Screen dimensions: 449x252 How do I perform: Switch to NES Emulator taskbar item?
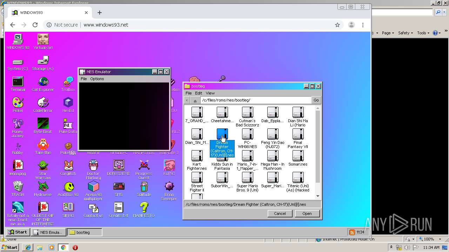tap(48, 232)
